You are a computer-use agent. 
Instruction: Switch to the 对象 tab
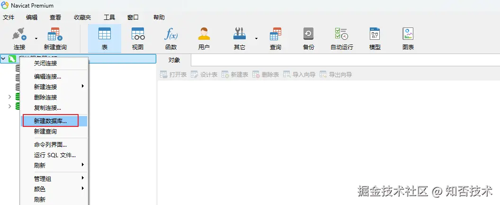point(174,60)
